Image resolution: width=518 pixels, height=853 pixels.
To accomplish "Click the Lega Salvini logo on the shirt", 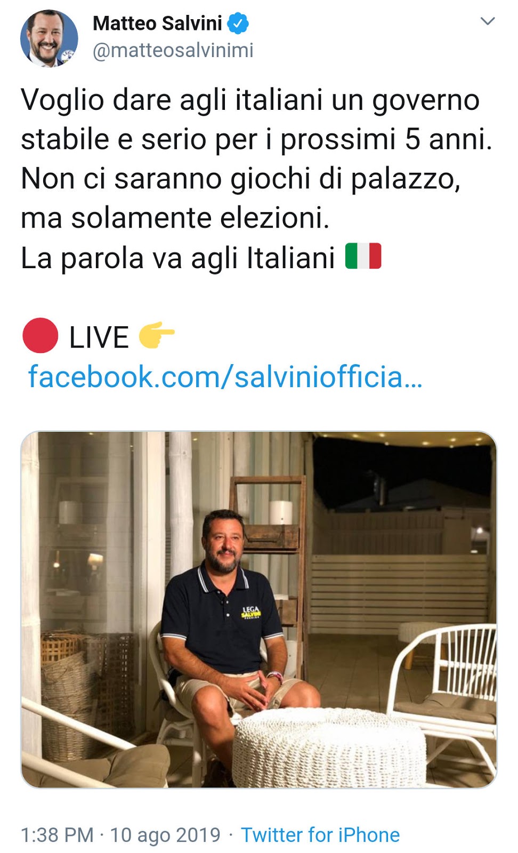I will point(251,611).
